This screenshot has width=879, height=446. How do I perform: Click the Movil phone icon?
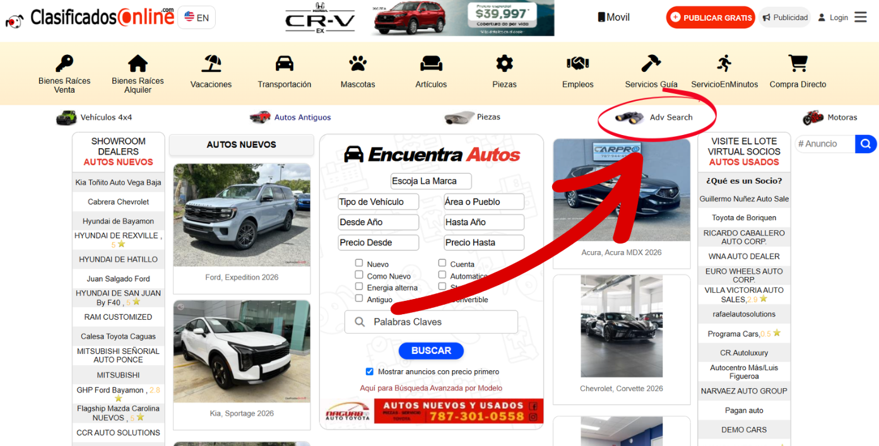[x=601, y=17]
